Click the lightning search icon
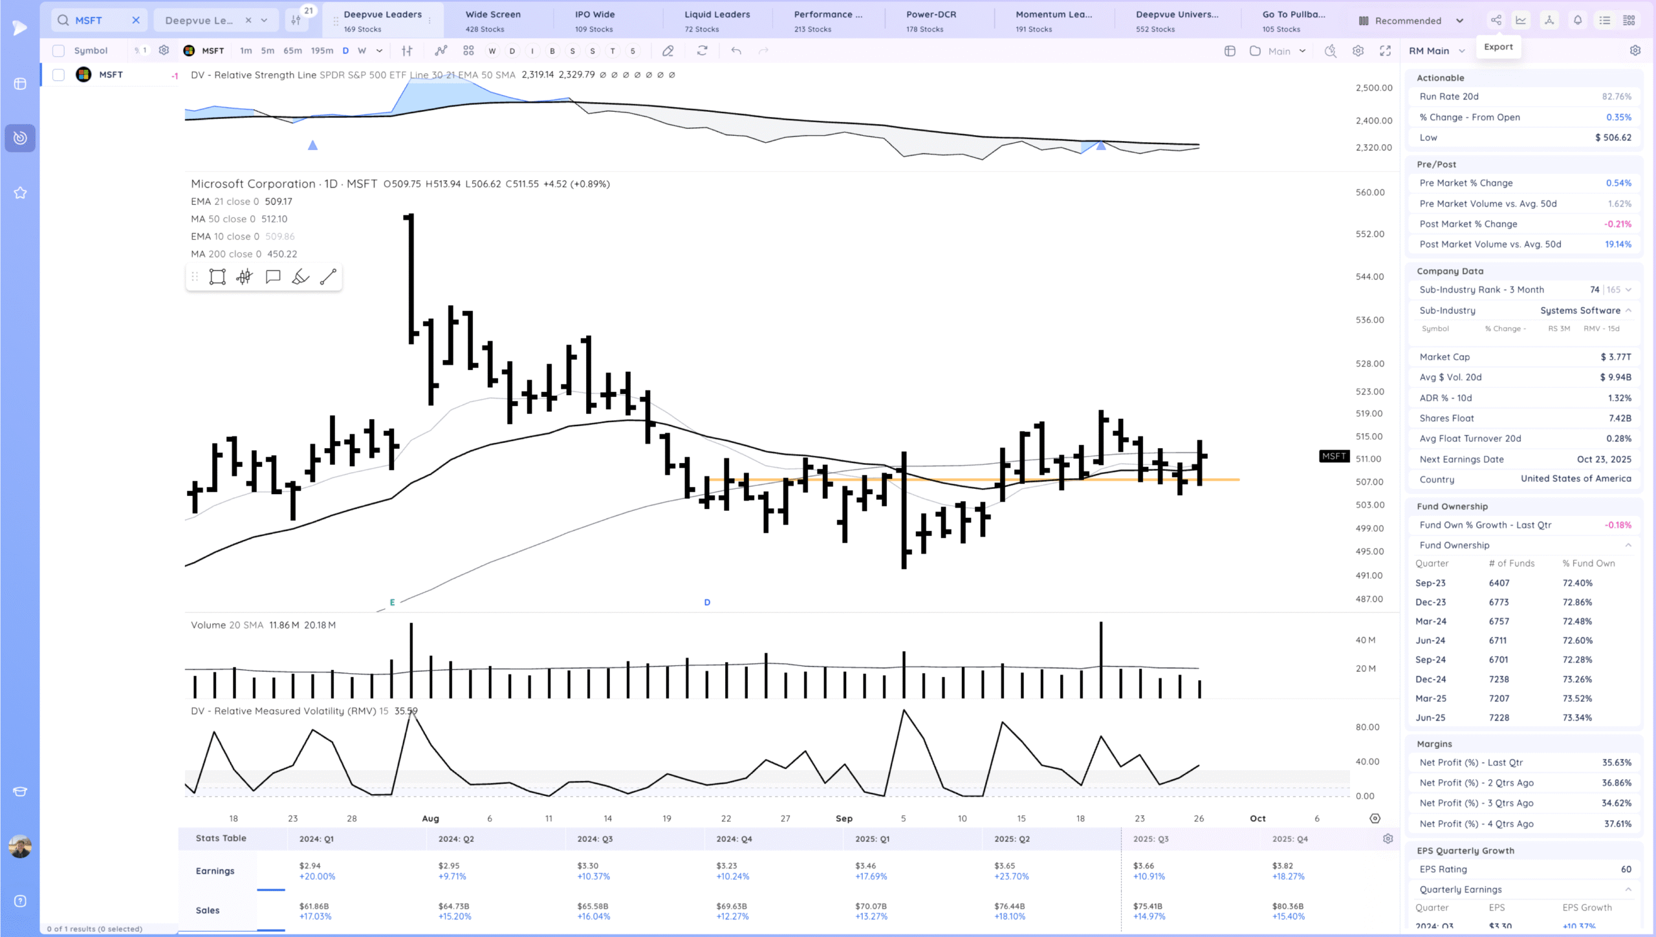 click(1330, 51)
